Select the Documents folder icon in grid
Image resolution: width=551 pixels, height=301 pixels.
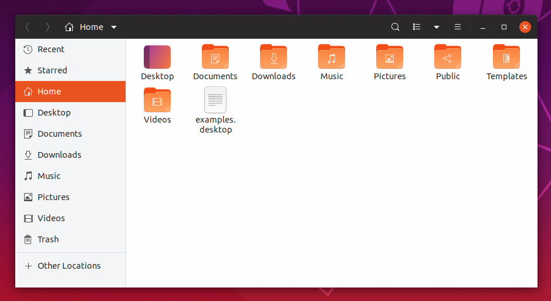[215, 58]
